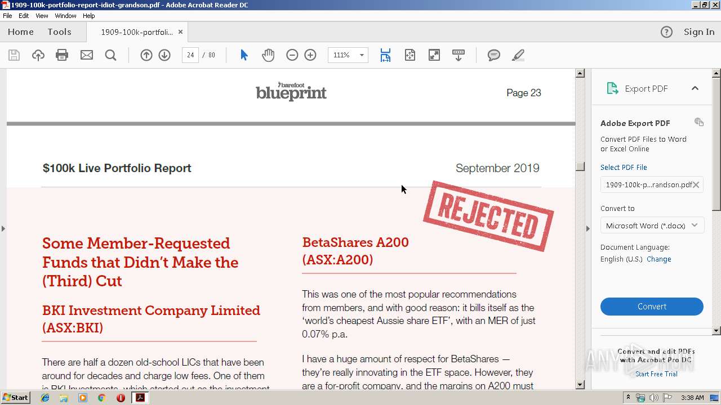The width and height of the screenshot is (721, 405).
Task: Add a comment with speech bubble icon
Action: 494,55
